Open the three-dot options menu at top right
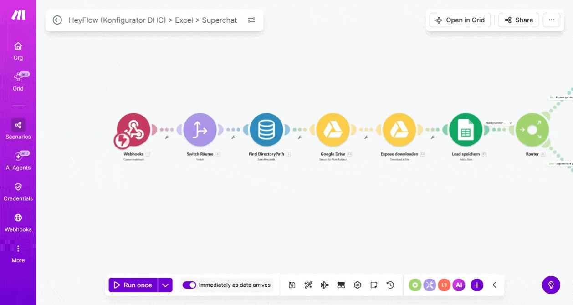 552,20
